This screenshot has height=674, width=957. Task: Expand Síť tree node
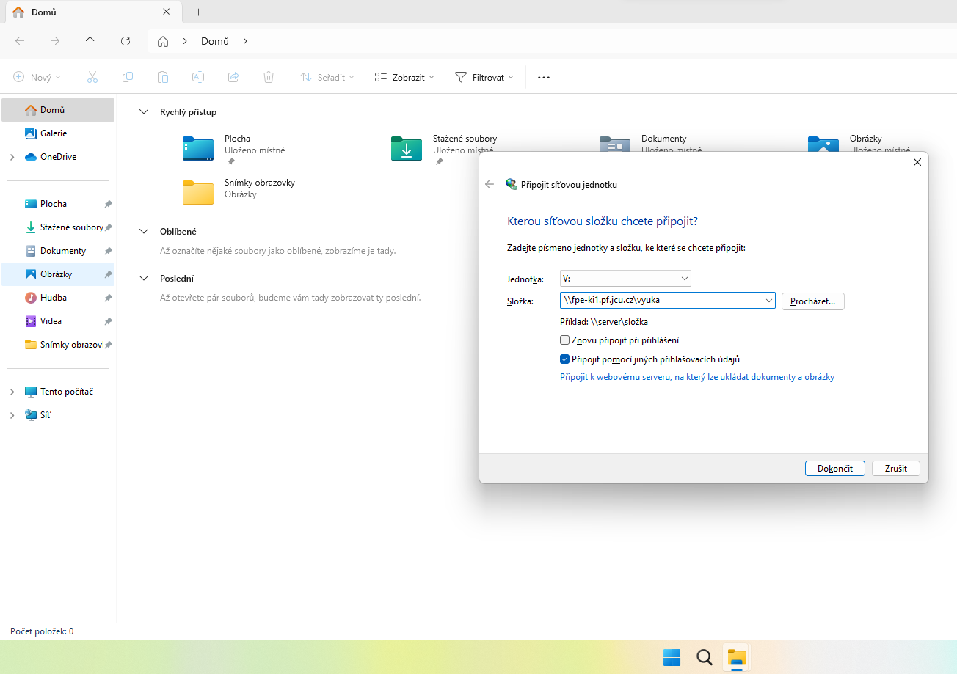click(x=12, y=415)
